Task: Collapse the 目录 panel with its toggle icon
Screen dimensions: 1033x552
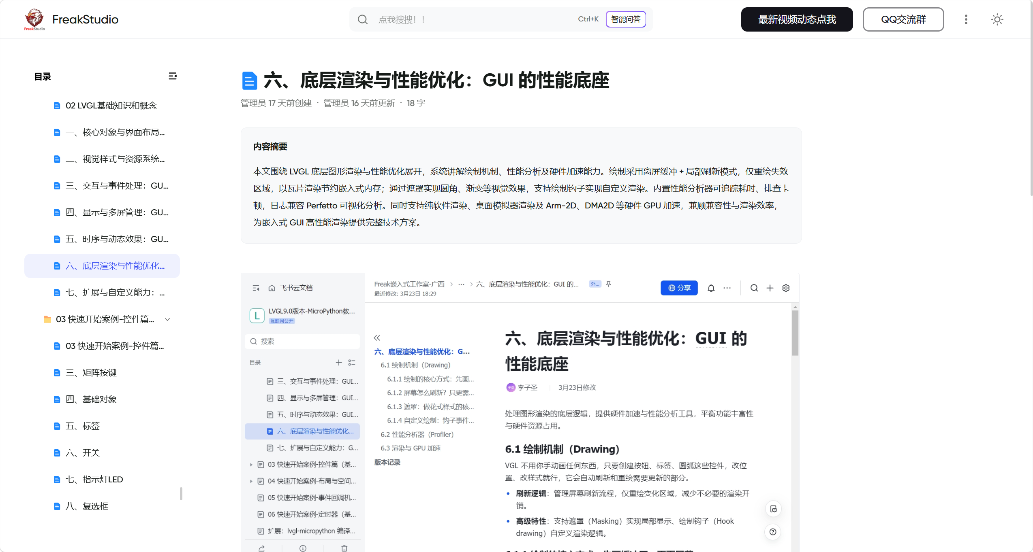Action: (173, 76)
